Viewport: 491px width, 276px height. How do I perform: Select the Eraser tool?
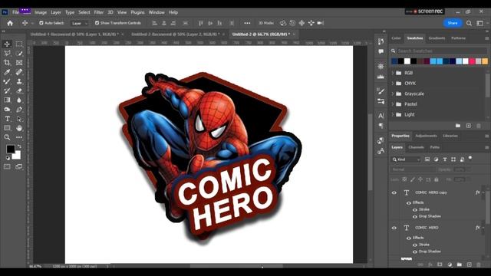[19, 90]
